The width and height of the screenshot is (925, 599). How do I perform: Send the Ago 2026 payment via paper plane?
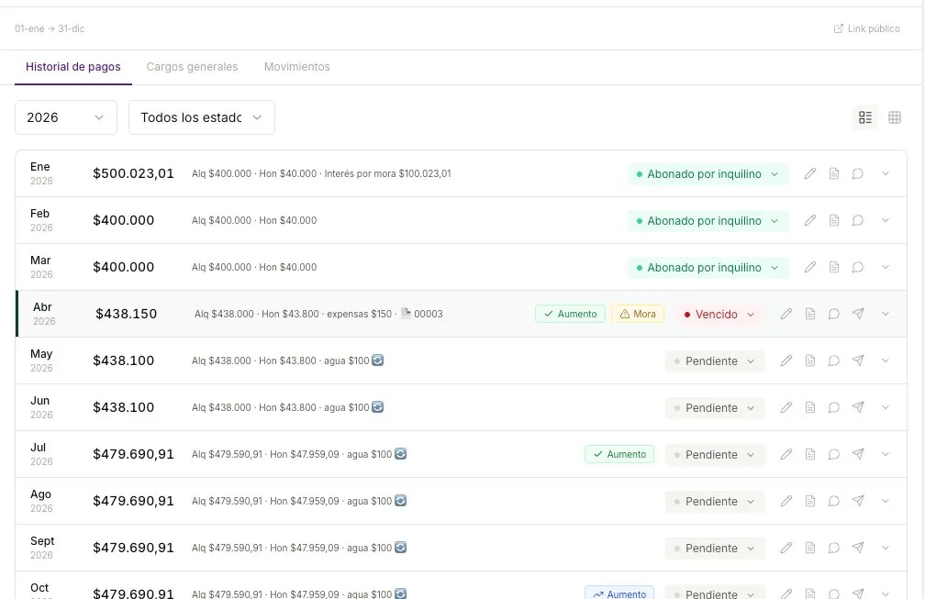click(x=858, y=501)
